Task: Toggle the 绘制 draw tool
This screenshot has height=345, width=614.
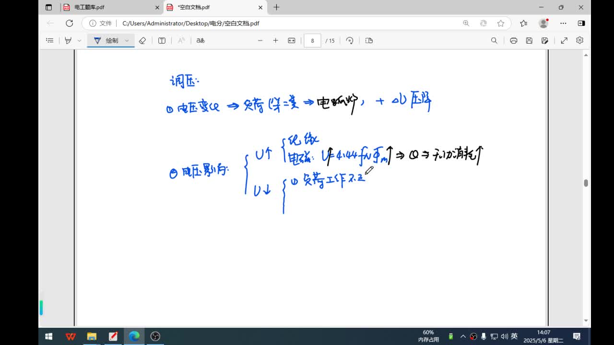Action: click(106, 40)
